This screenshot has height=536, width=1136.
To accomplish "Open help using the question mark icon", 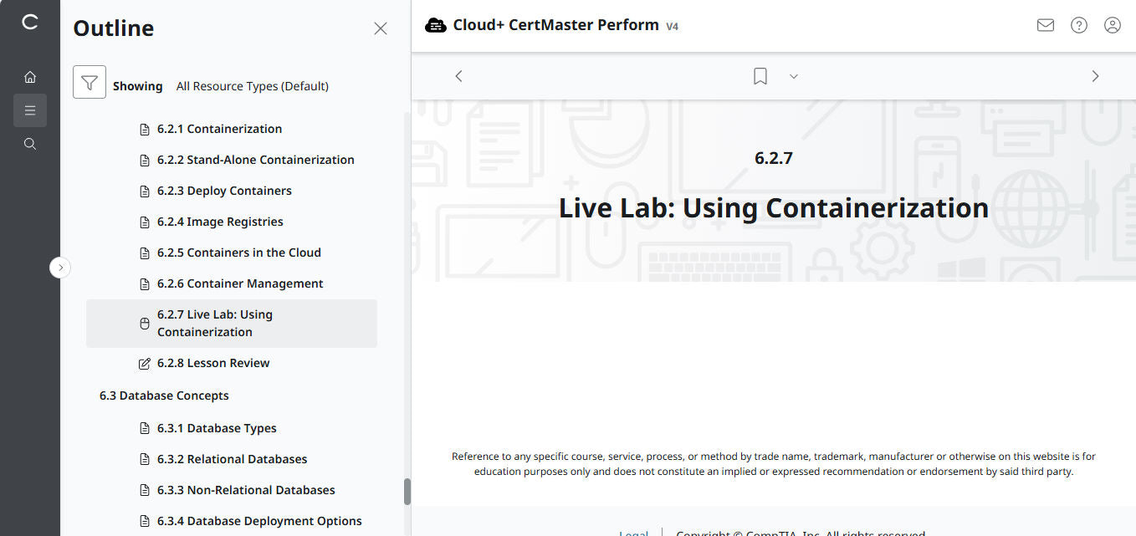I will pyautogui.click(x=1078, y=25).
